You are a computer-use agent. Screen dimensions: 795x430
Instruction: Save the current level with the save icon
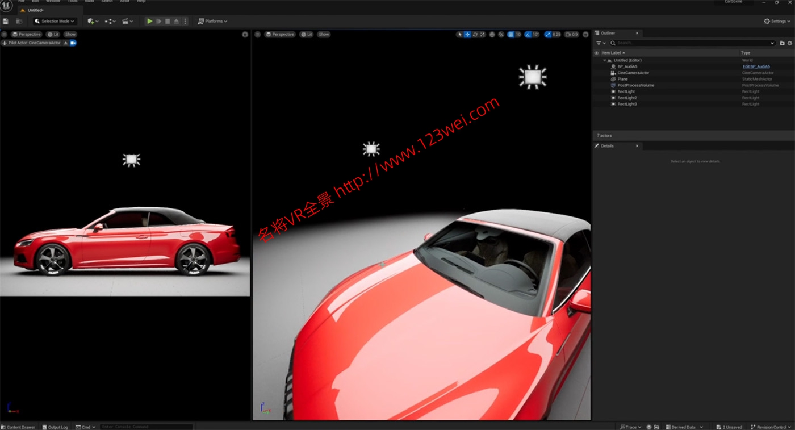5,20
